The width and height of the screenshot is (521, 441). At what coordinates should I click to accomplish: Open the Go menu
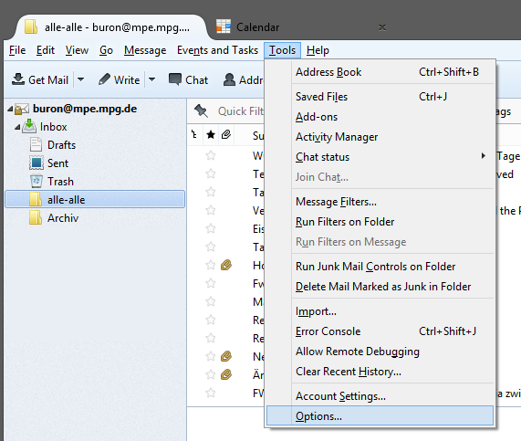pyautogui.click(x=106, y=50)
